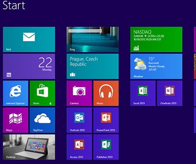Open the NASDAQ finance tile
This screenshot has height=164, width=196.
coord(156,39)
